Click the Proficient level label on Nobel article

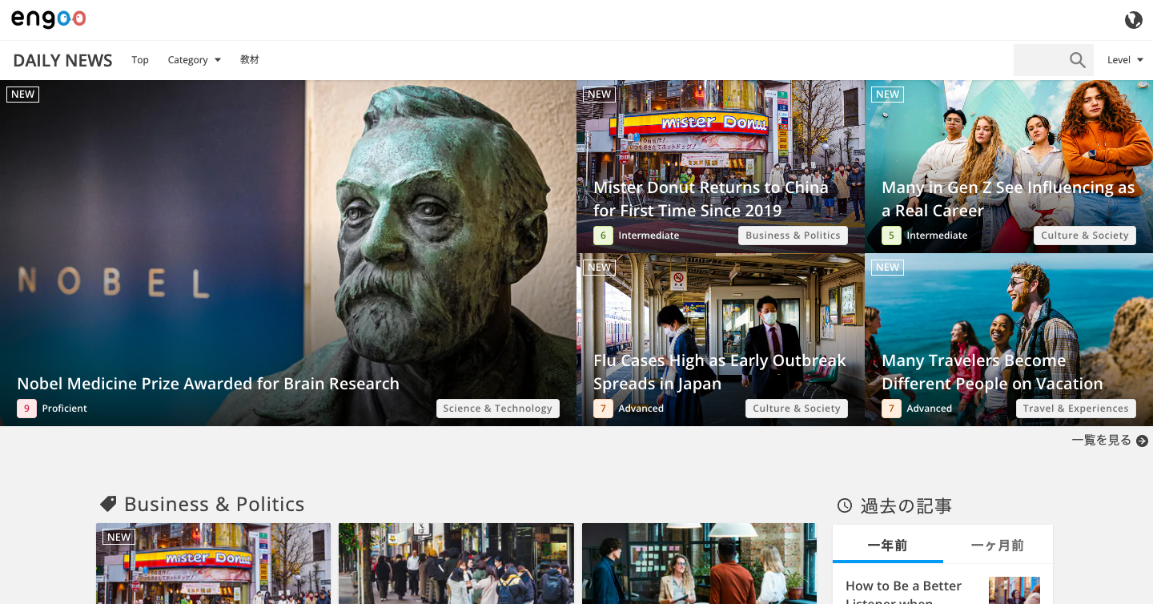pyautogui.click(x=65, y=409)
